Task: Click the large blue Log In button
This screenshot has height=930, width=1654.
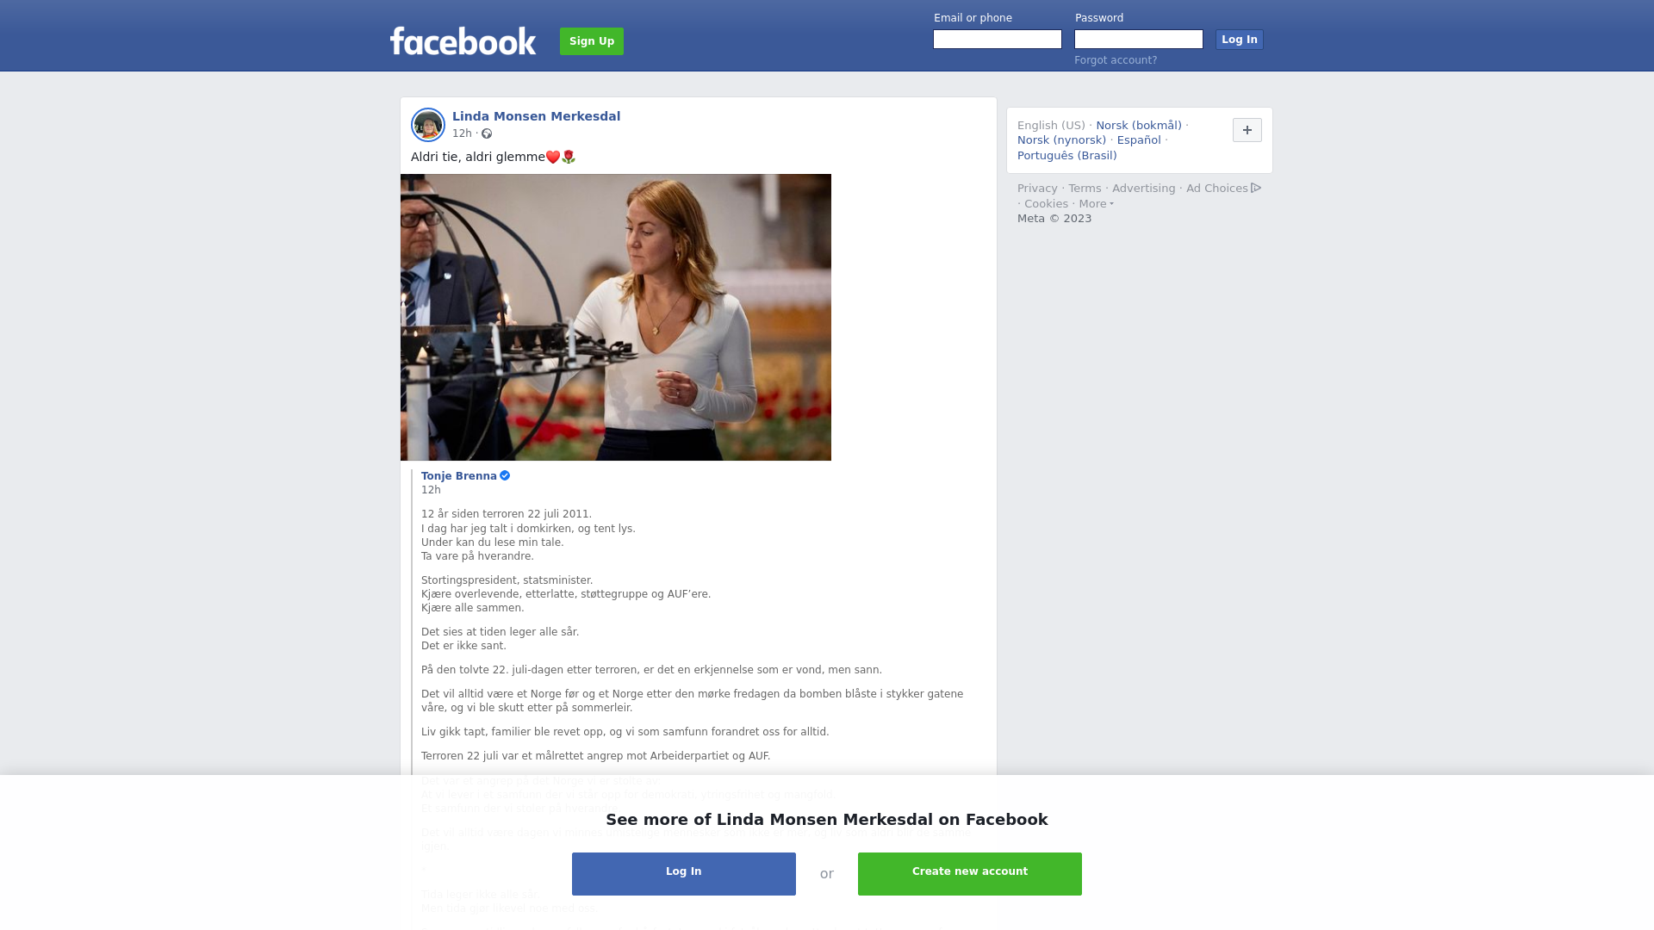Action: click(684, 874)
